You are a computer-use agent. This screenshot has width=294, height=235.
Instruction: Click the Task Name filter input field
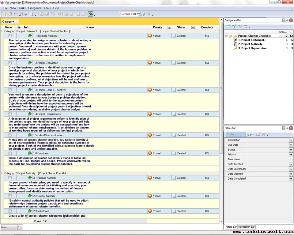269,159
